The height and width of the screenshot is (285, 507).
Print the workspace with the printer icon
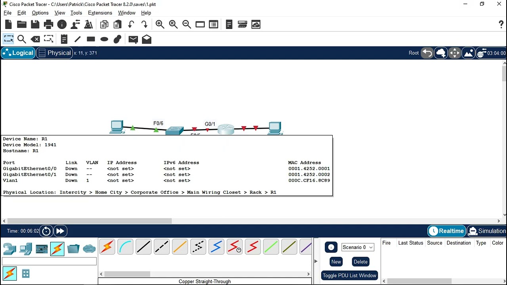pos(49,25)
